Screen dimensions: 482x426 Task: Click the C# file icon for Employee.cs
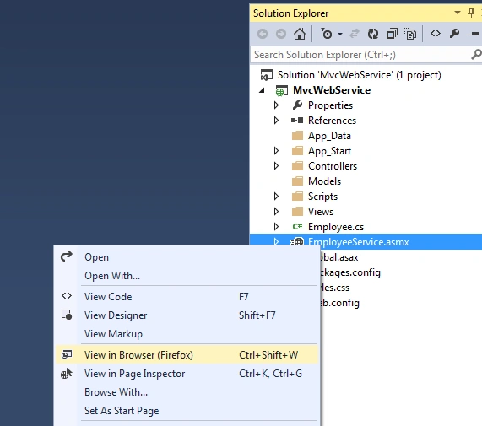pos(297,226)
